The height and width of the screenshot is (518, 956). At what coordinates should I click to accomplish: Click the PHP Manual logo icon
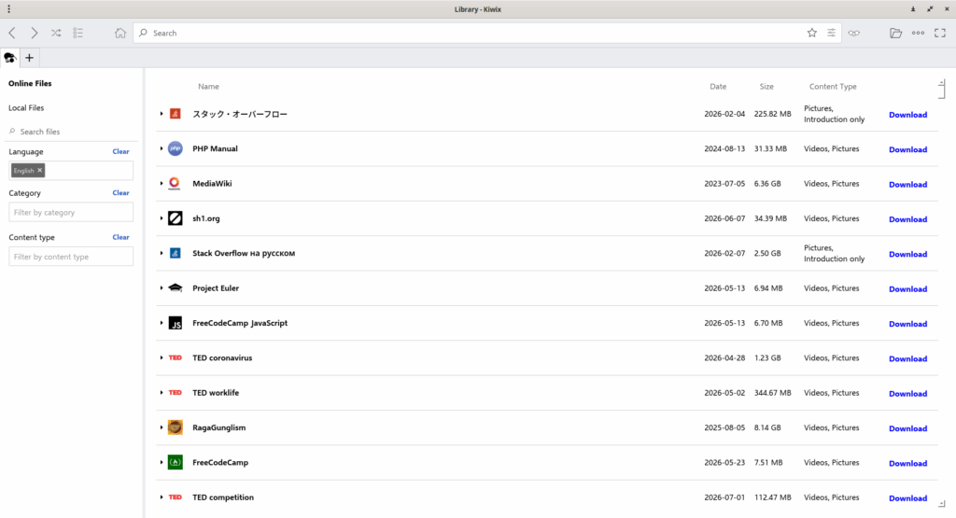point(175,148)
